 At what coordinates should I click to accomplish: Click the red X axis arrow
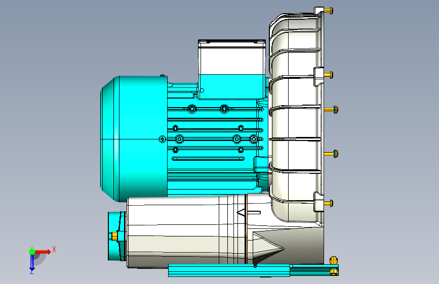(x=43, y=252)
